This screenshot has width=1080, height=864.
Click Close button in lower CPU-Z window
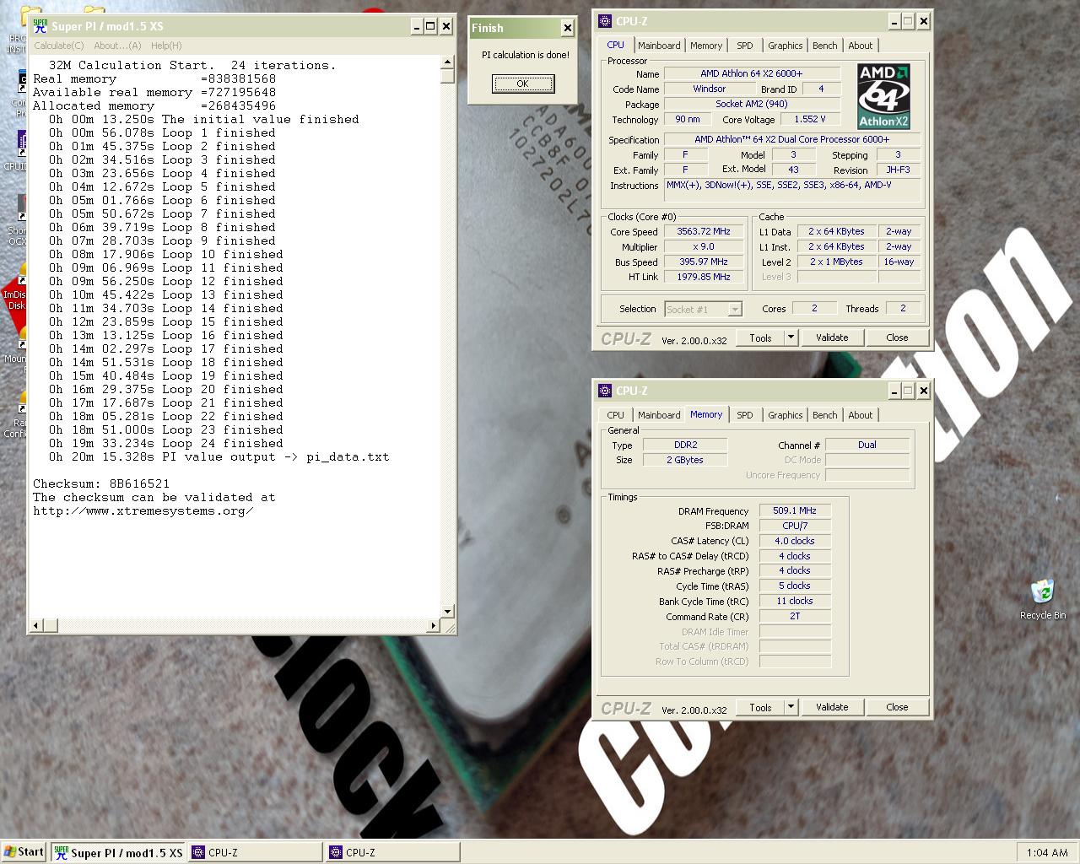(x=897, y=707)
